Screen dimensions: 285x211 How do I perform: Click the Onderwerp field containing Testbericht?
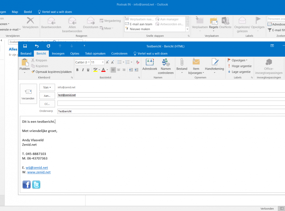pyautogui.click(x=171, y=111)
